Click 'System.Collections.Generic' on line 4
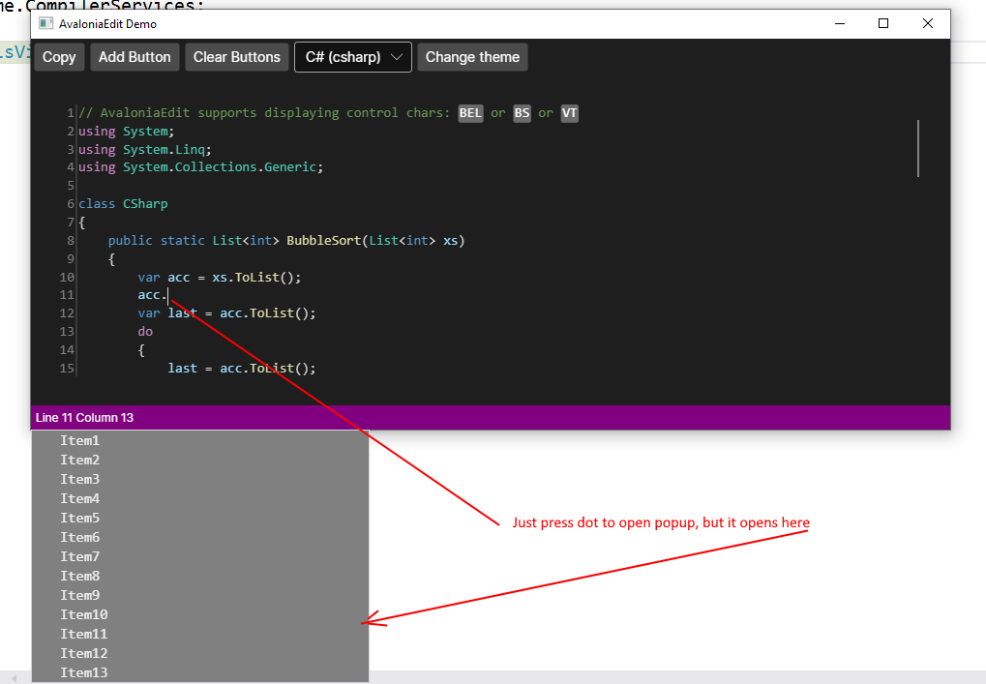 (x=220, y=167)
